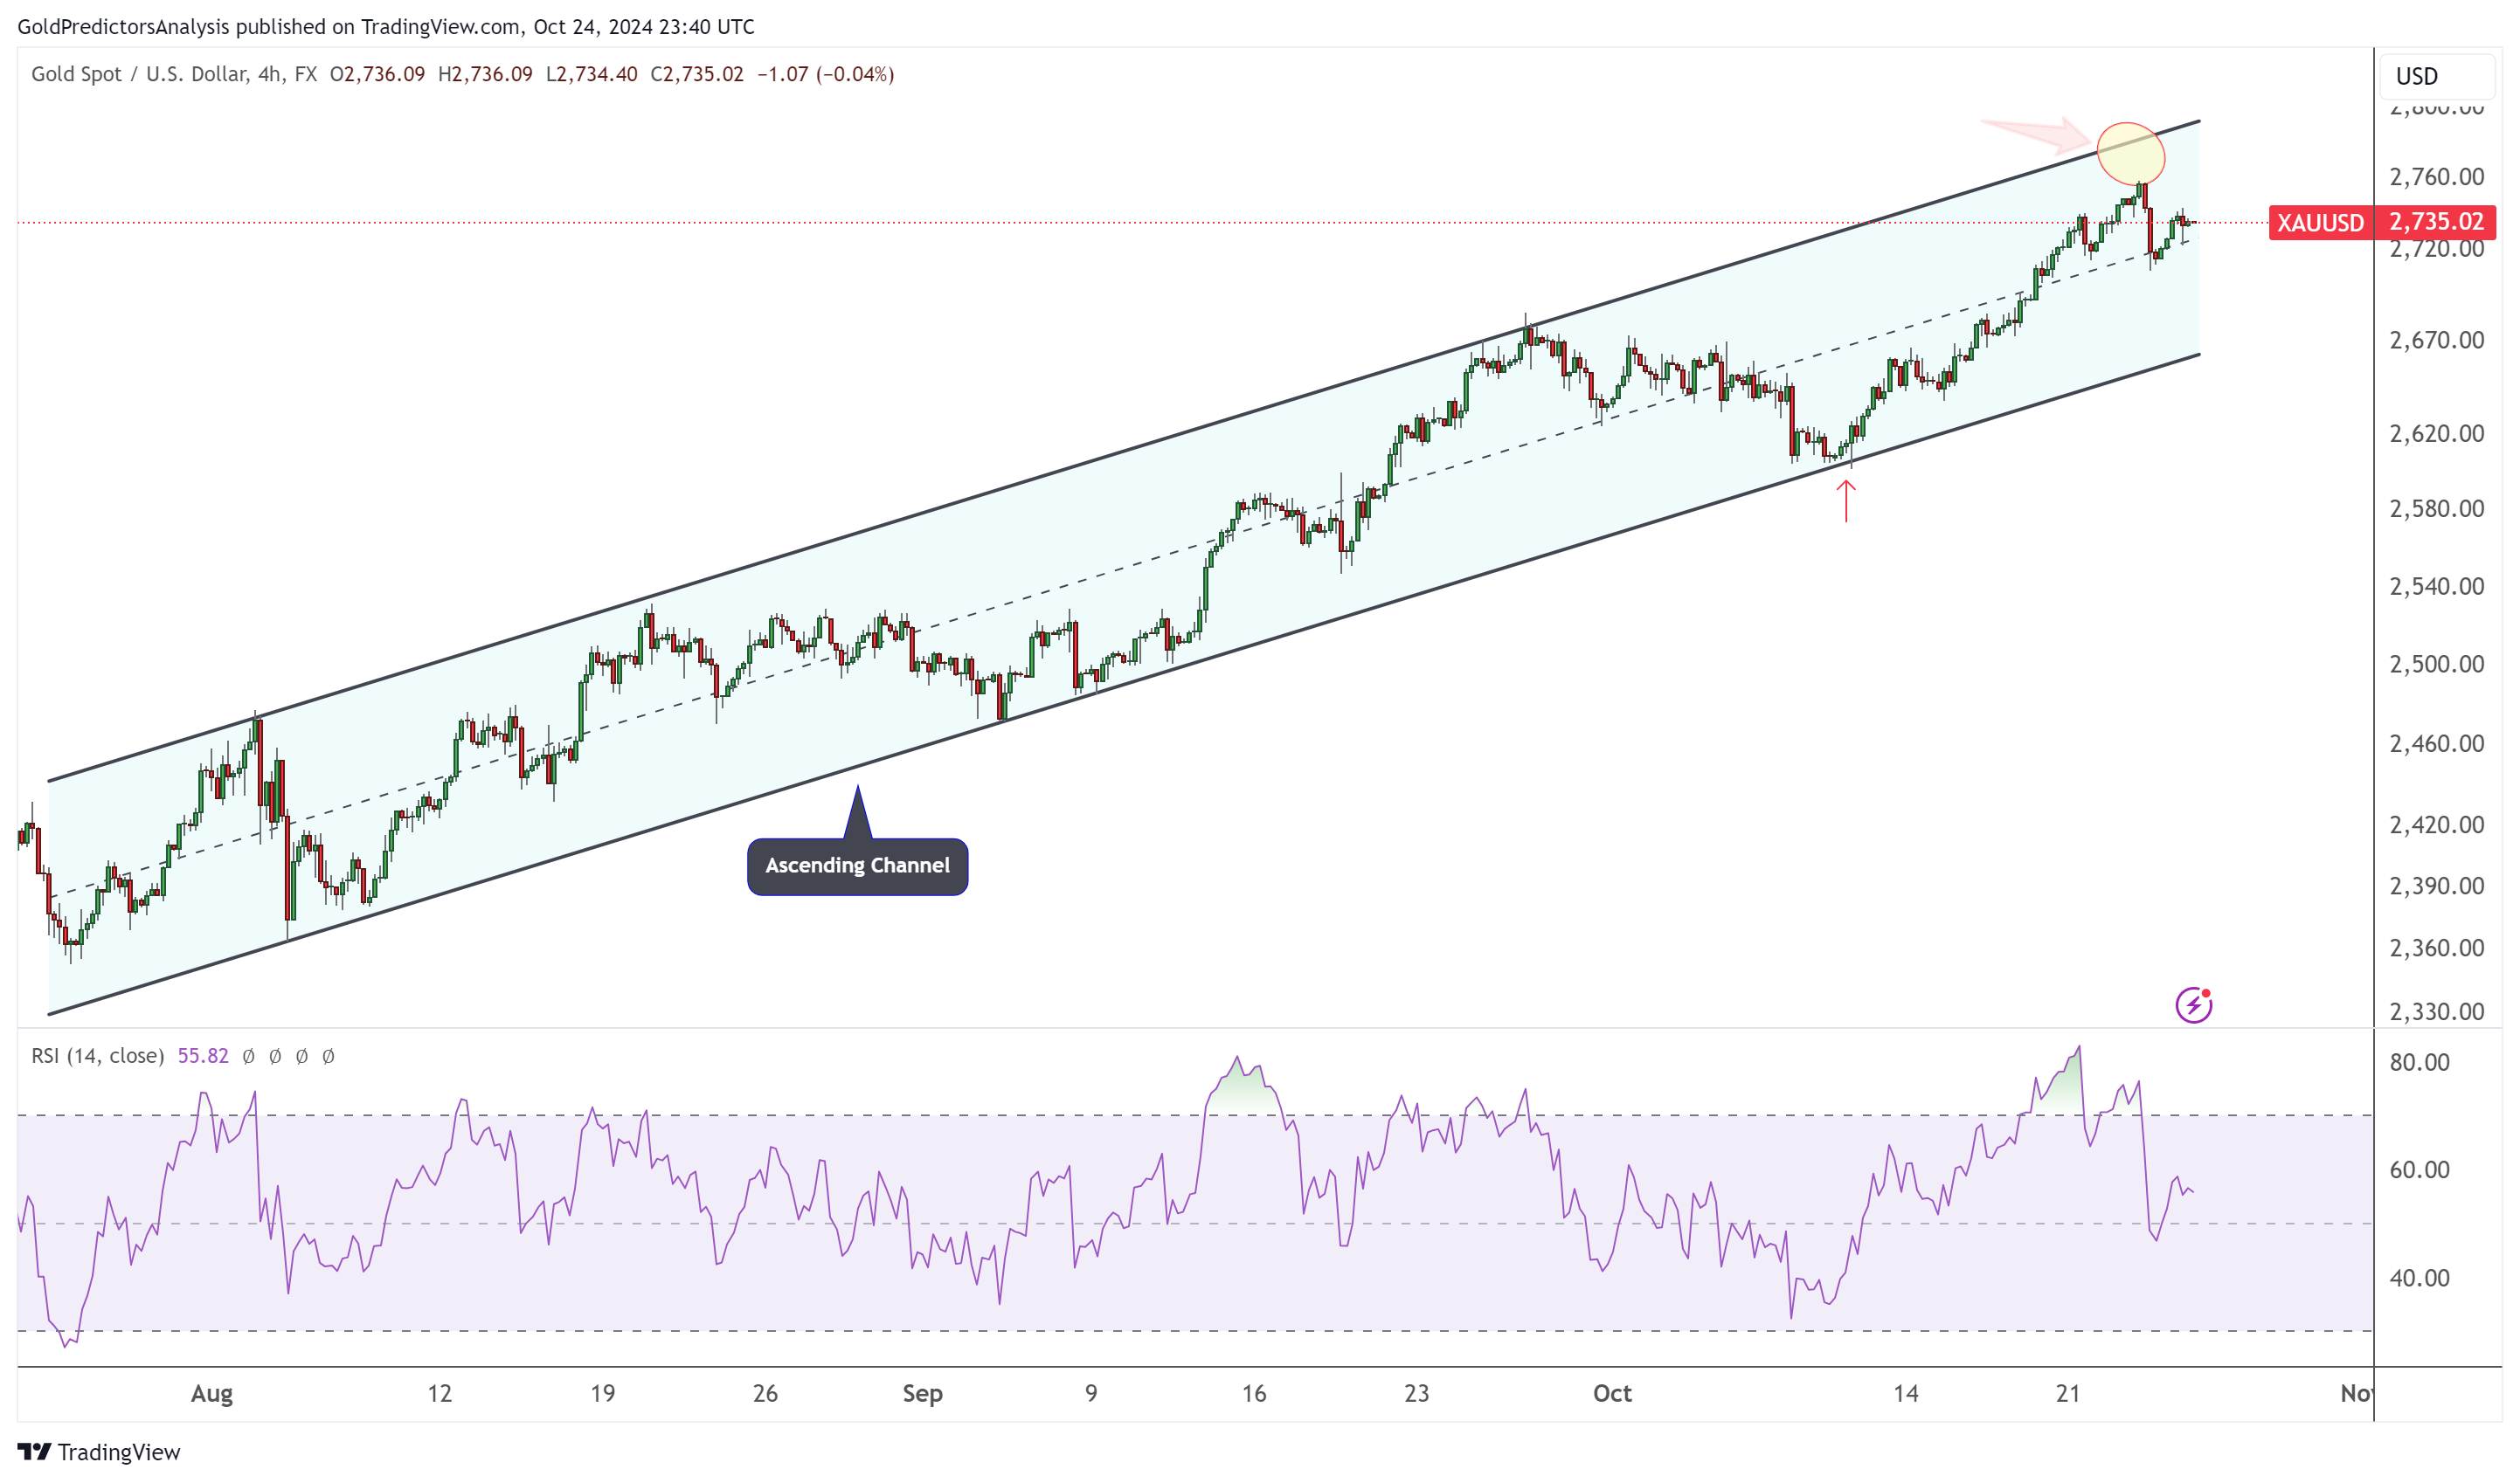Screen dimensions: 2520x1483
Task: Click the RSI value 55.82
Action: [x=203, y=1056]
